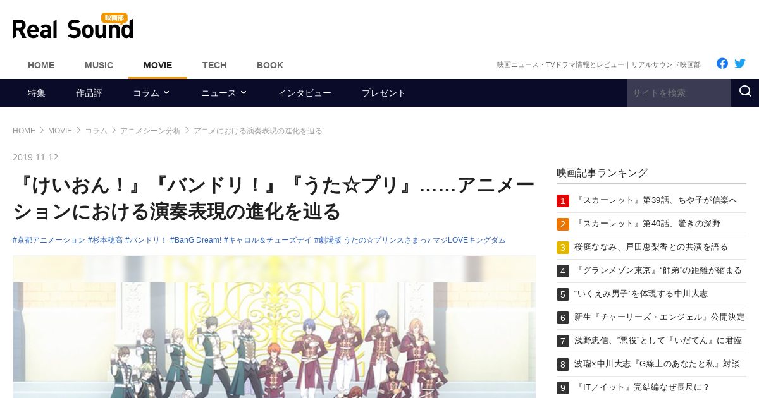
Task: Click the Real Sound logo
Action: (73, 27)
